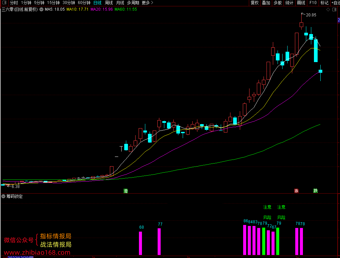The image size is (340, 258).
Task: Click the 复权 toolbar button
Action: 254,3
